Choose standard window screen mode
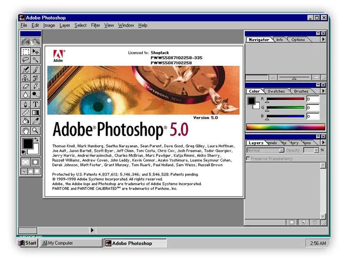This screenshot has height=260, width=347. tap(24, 171)
